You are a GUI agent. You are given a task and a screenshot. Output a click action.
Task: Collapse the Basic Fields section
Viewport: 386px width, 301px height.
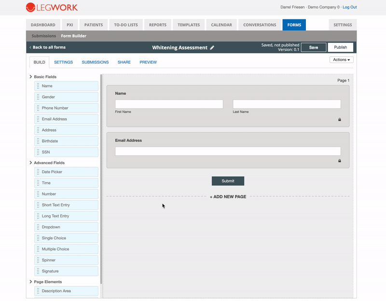pos(31,77)
